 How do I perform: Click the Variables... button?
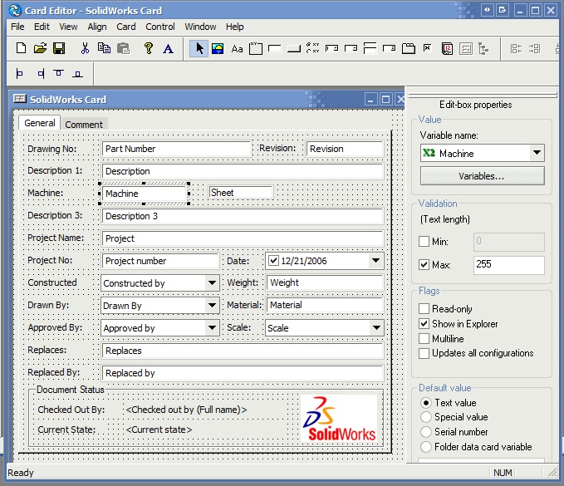pos(482,176)
